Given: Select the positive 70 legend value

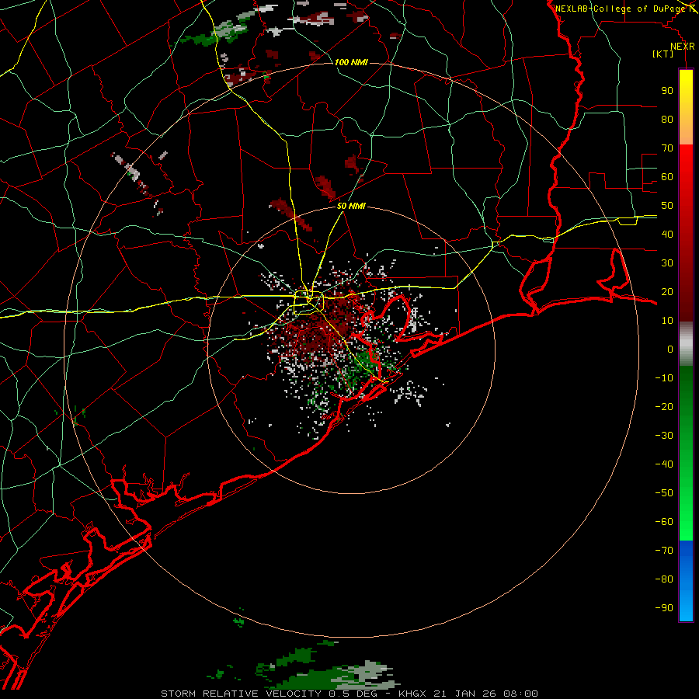Looking at the screenshot, I should 667,148.
